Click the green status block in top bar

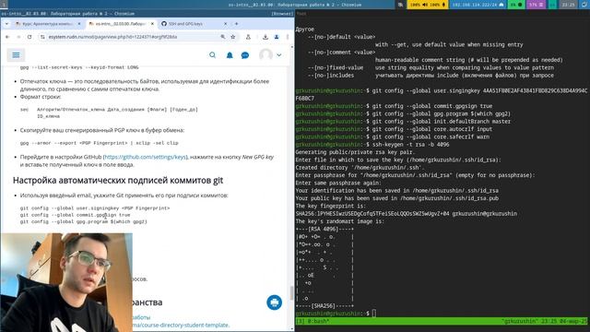[516, 5]
